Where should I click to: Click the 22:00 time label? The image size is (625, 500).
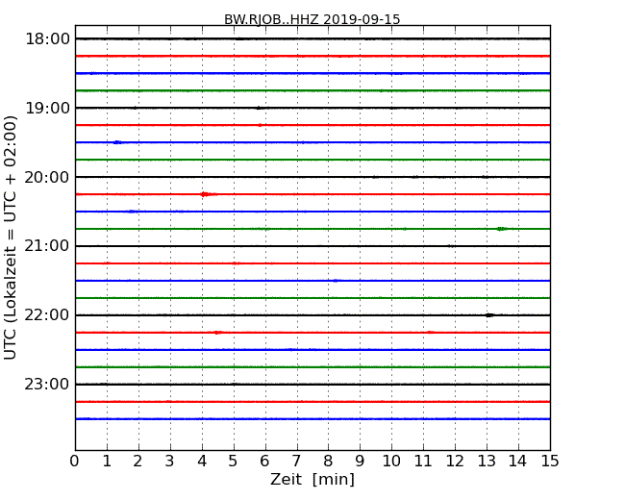(x=47, y=315)
